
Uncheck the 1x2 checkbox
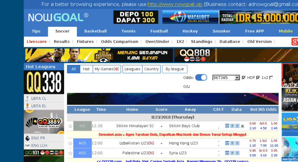(258, 78)
